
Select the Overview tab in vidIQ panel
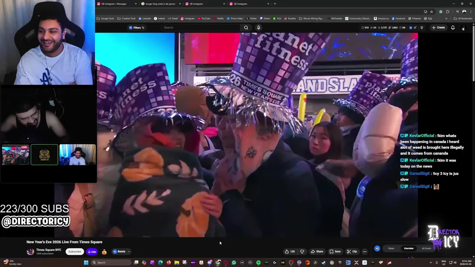coord(409,248)
